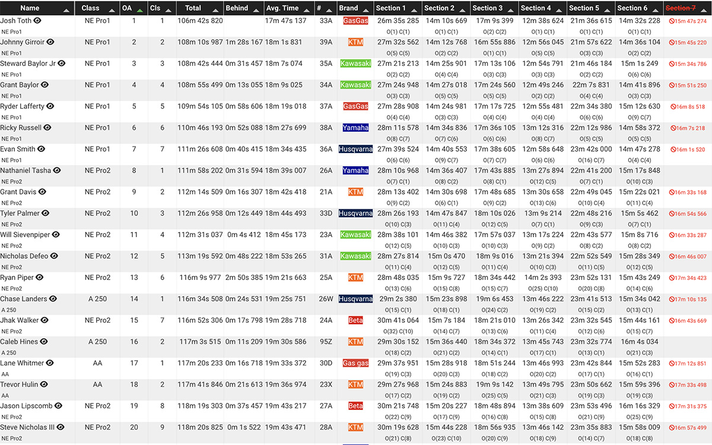The width and height of the screenshot is (712, 445).
Task: Click the eye icon next to Lane Whitmer
Action: (x=50, y=363)
